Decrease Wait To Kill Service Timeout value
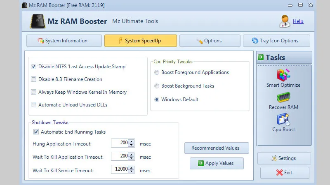330x185 pixels. (132, 171)
